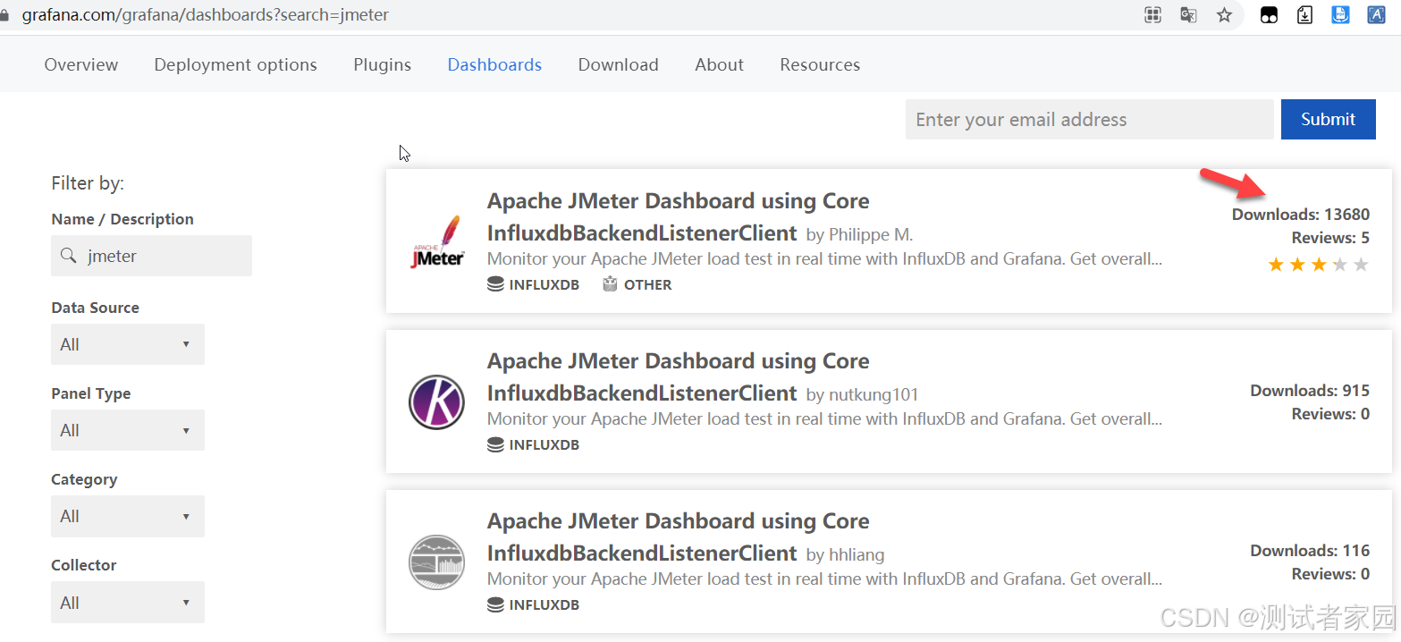This screenshot has height=642, width=1401.
Task: Open the gray round logo of hhliang
Action: pyautogui.click(x=436, y=562)
